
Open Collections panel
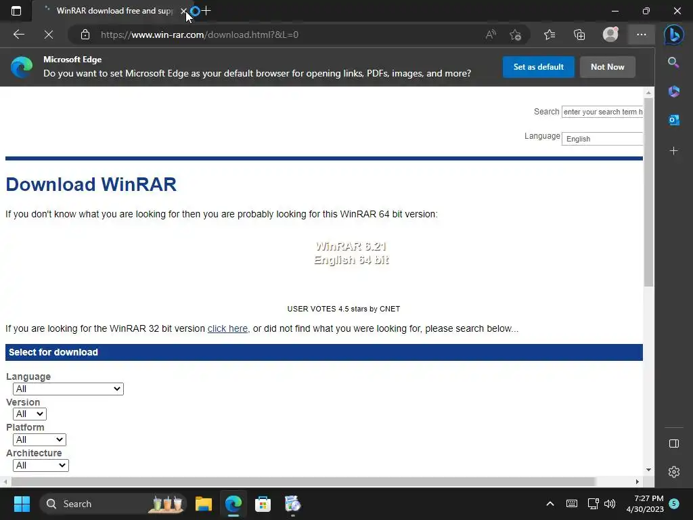[579, 35]
